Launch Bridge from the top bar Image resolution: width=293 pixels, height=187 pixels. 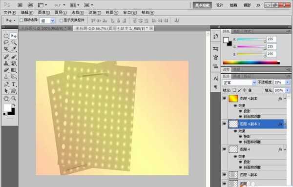[x=20, y=5]
